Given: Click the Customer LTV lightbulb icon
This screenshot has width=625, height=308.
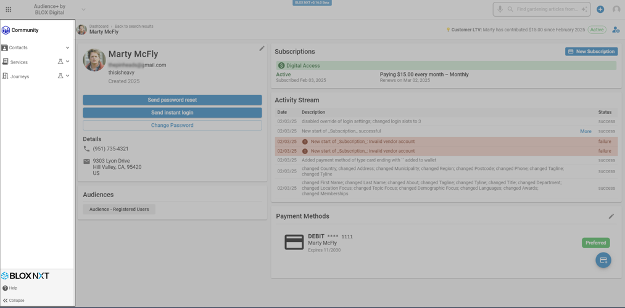Looking at the screenshot, I should point(448,30).
